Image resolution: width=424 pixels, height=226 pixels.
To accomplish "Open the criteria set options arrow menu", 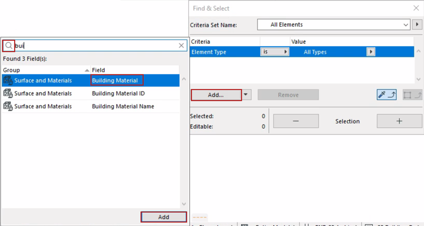I will [417, 25].
